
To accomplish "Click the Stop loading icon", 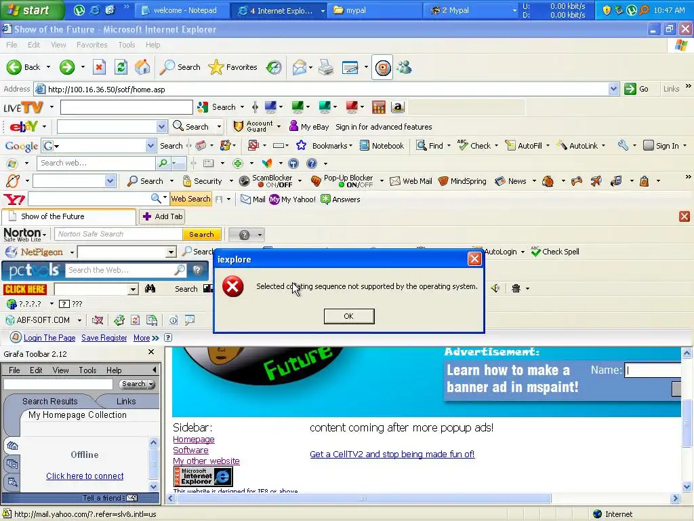I will pos(99,67).
